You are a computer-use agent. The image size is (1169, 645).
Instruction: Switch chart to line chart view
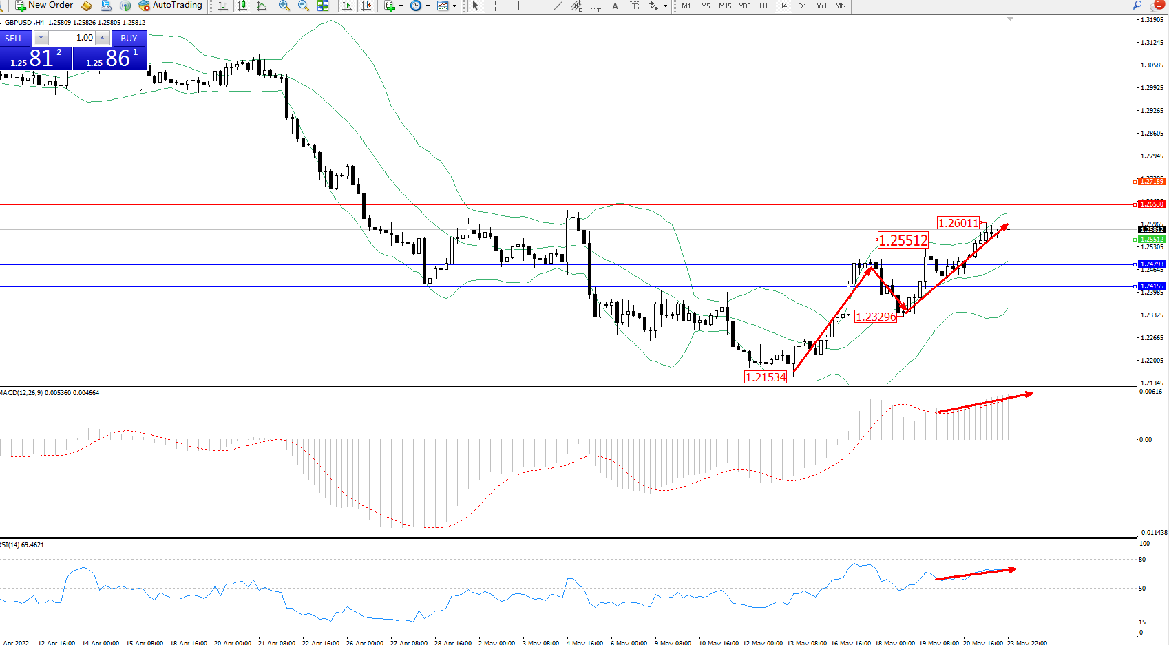click(262, 6)
